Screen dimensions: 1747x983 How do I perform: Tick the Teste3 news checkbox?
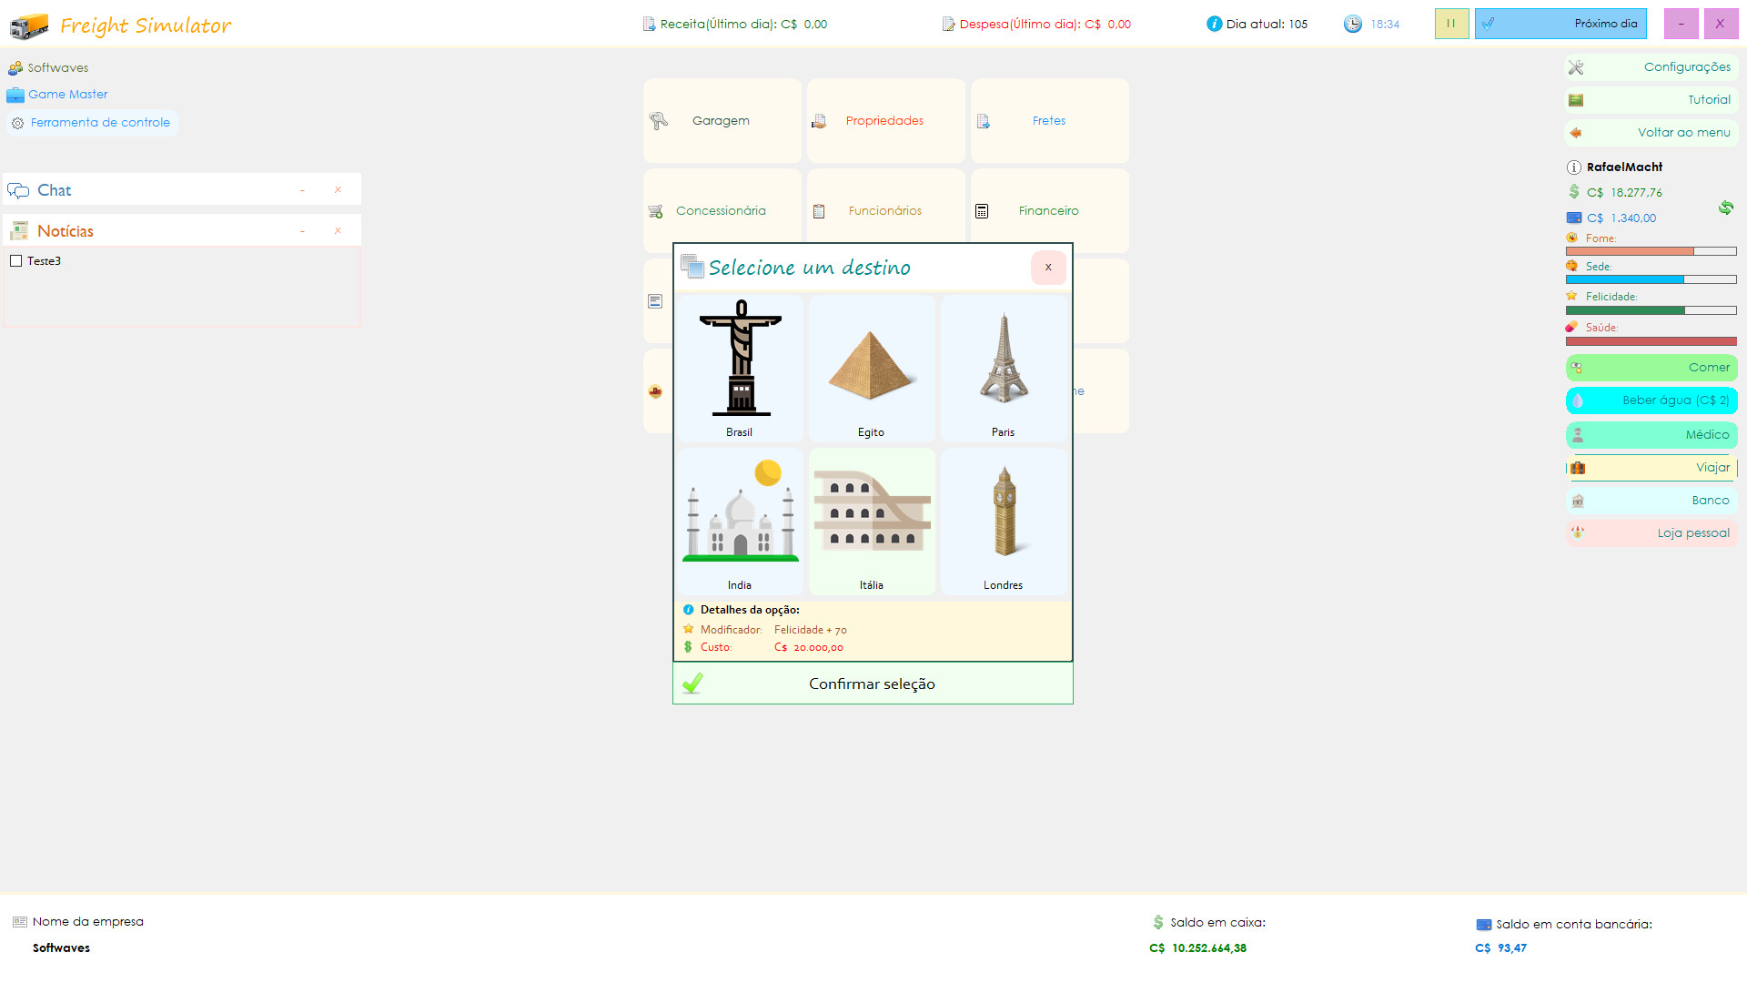tap(15, 261)
